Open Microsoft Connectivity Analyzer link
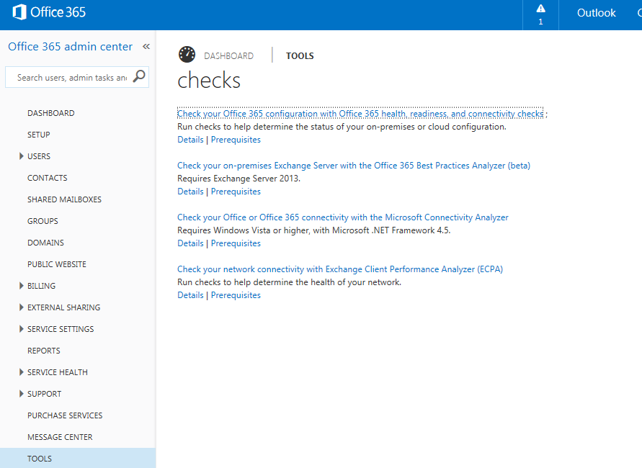This screenshot has height=468, width=642. point(343,217)
